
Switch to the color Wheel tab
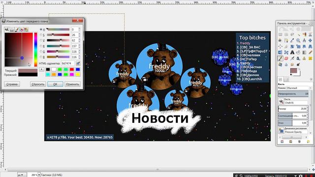[22, 29]
